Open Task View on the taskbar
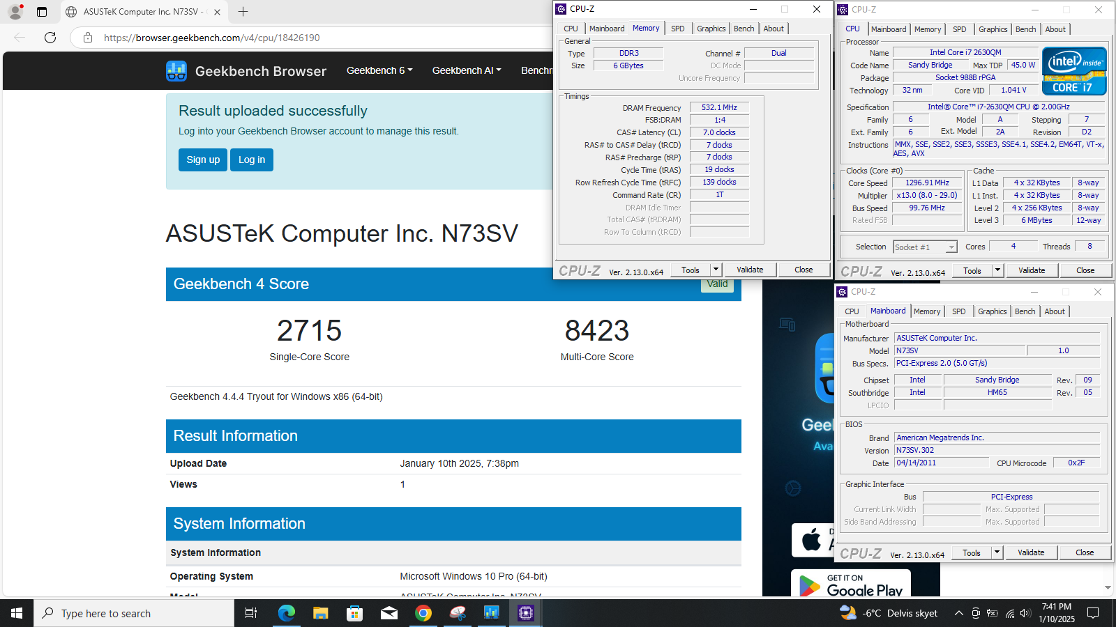 pos(251,613)
